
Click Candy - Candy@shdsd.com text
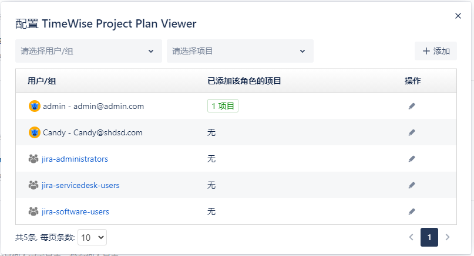92,132
